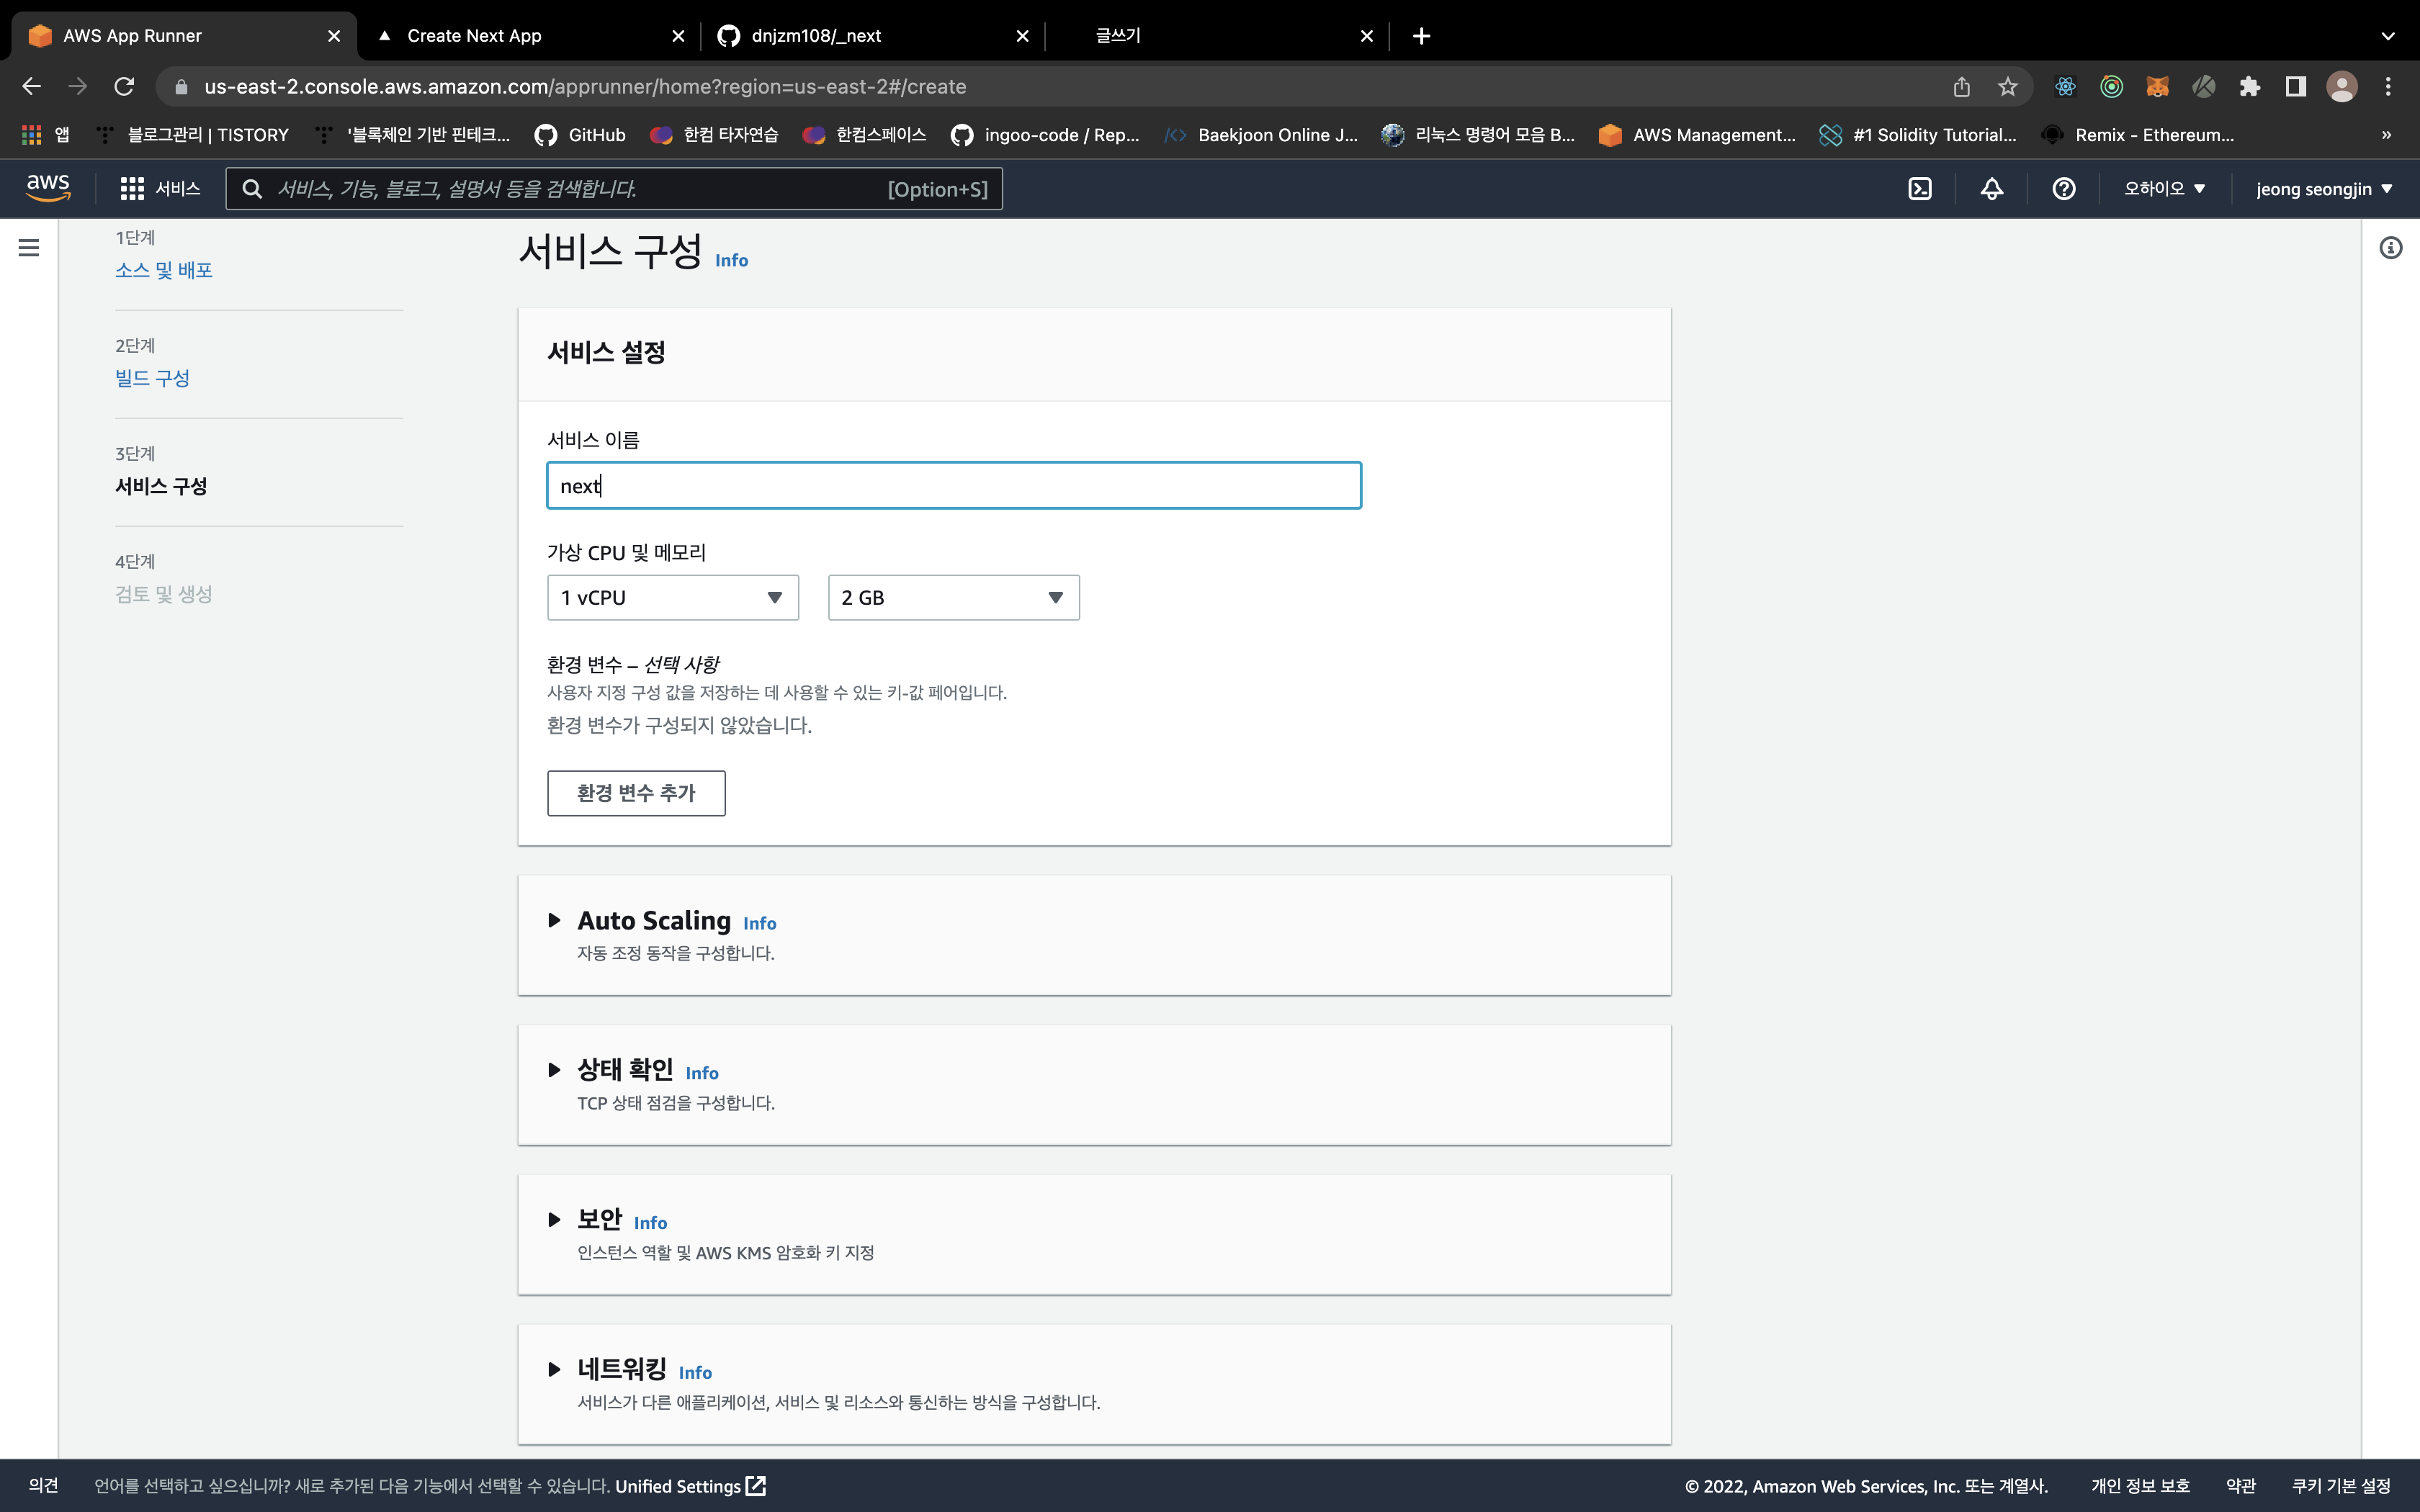Toggle the hamburger side navigation menu
2420x1512 pixels.
click(x=29, y=248)
